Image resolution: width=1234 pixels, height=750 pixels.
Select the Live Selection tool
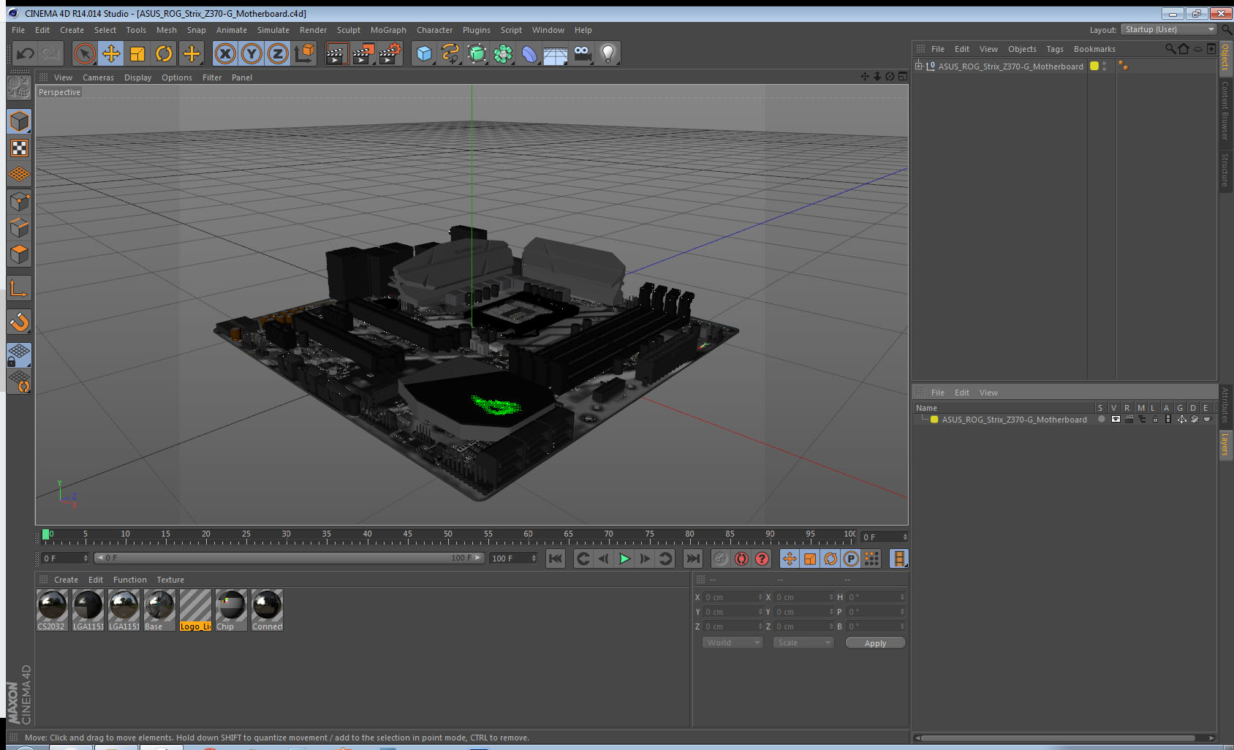[85, 53]
